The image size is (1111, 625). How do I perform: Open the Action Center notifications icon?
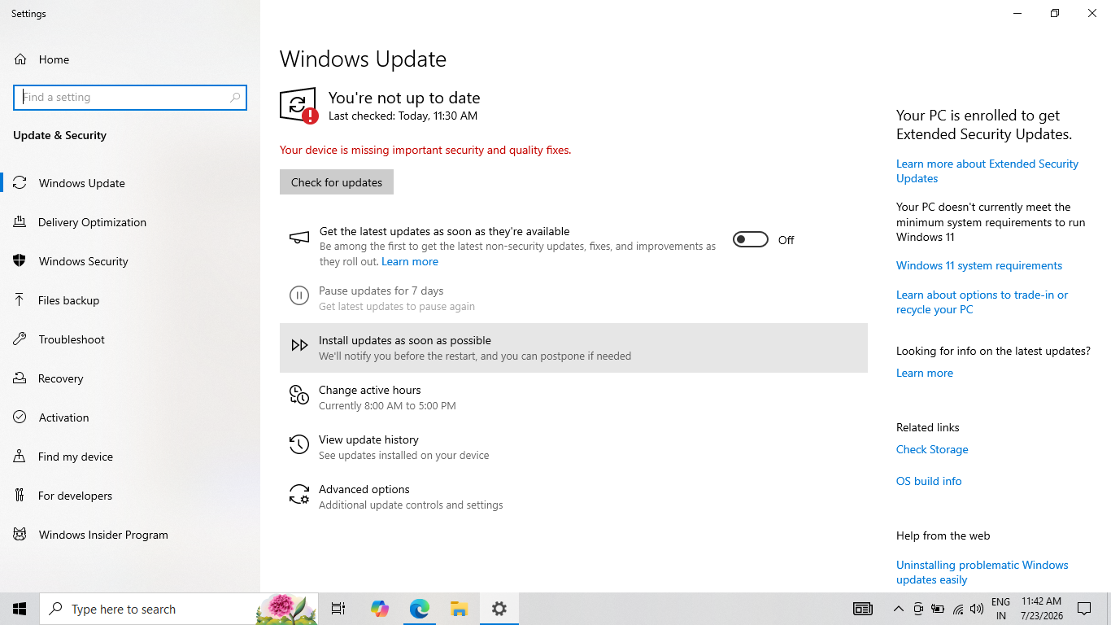pyautogui.click(x=1084, y=609)
